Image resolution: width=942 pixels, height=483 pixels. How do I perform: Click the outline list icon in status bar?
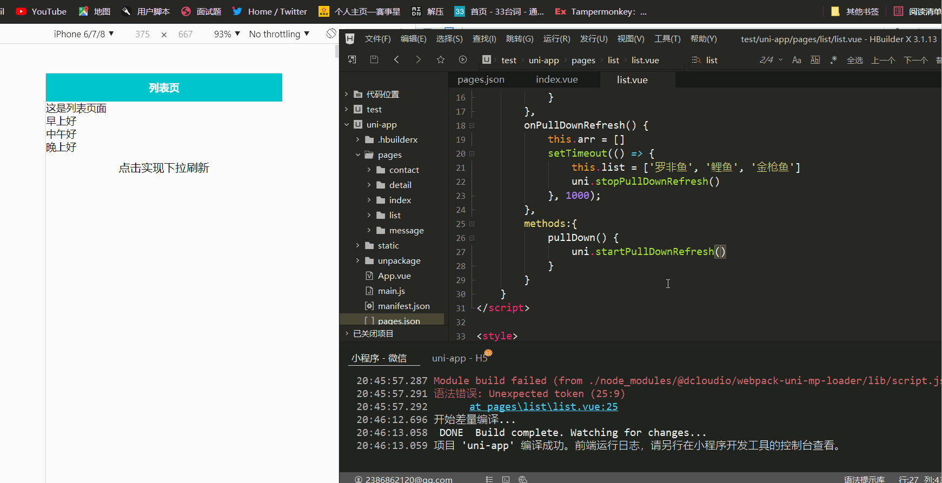489,479
